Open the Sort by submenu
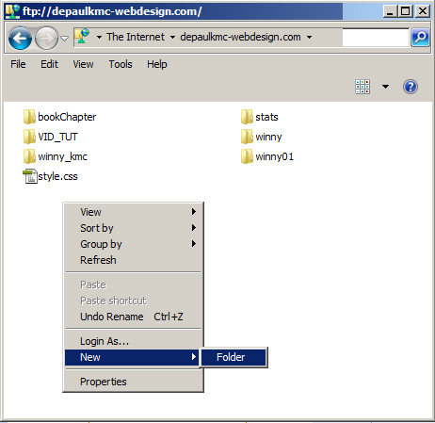The height and width of the screenshot is (423, 435). (x=133, y=228)
